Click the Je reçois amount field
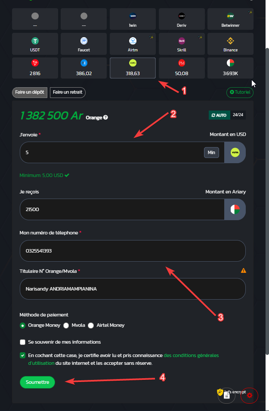The image size is (269, 411). coord(122,209)
